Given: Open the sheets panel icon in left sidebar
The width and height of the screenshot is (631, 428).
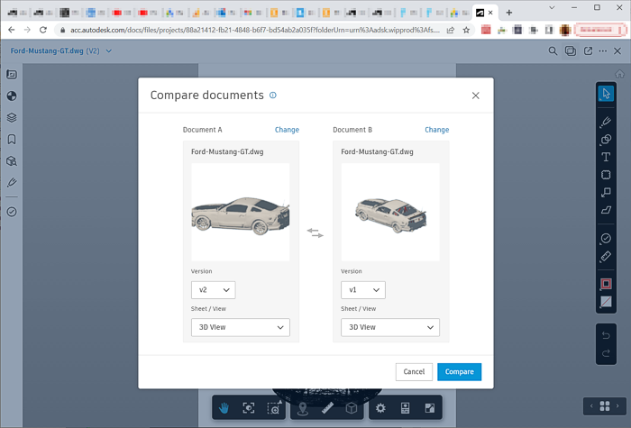Looking at the screenshot, I should pyautogui.click(x=12, y=75).
